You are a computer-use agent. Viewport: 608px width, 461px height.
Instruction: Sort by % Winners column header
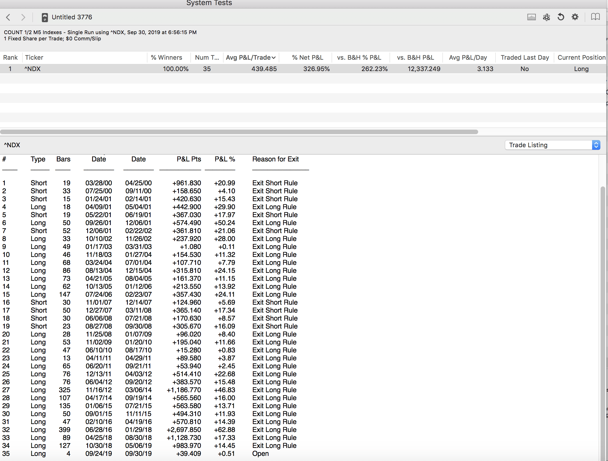pyautogui.click(x=166, y=58)
